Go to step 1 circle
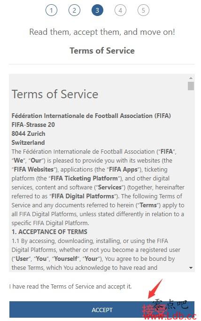201x321 pixels. 51,10
